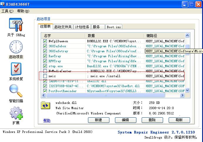Click the list scroll-down arrow
203x142 pixels.
pos(187,90)
